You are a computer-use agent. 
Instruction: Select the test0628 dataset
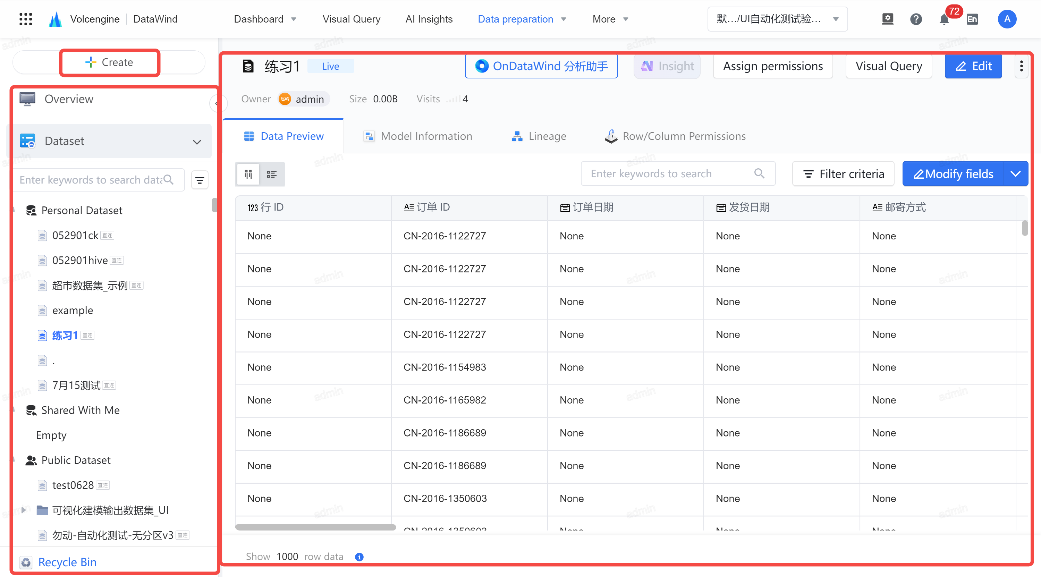pos(73,485)
